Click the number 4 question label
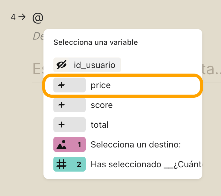221x196 pixels. pyautogui.click(x=13, y=17)
